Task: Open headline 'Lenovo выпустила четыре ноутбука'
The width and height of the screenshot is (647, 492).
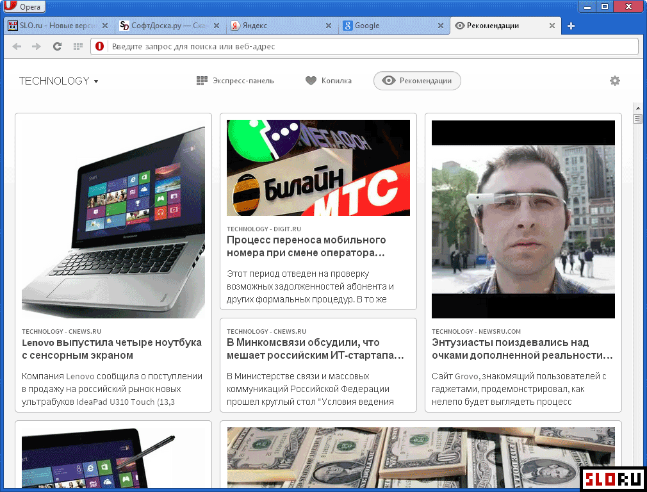Action: tap(112, 348)
